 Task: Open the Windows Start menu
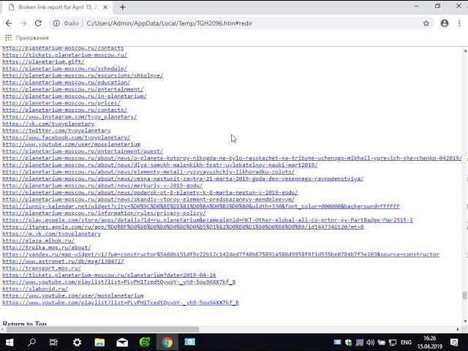[x=10, y=342]
